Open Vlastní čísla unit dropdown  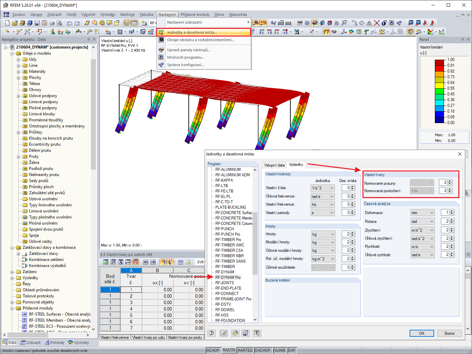322,188
